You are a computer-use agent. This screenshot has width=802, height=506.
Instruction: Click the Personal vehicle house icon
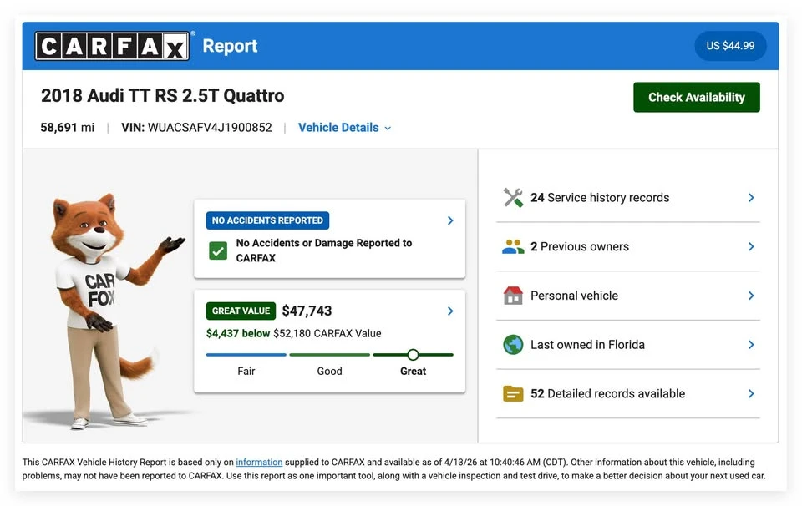pyautogui.click(x=513, y=296)
